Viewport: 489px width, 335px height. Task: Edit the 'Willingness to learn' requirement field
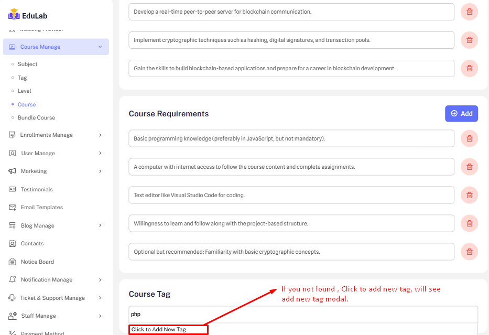[291, 223]
